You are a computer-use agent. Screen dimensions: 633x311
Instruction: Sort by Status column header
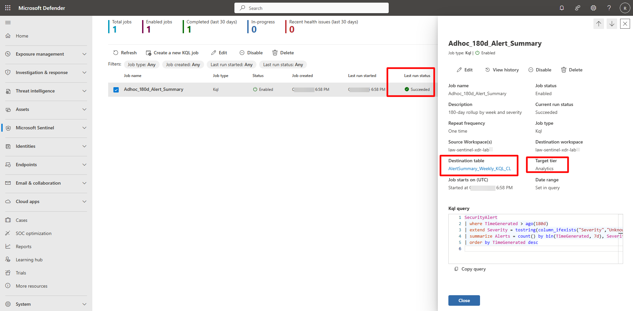click(258, 76)
